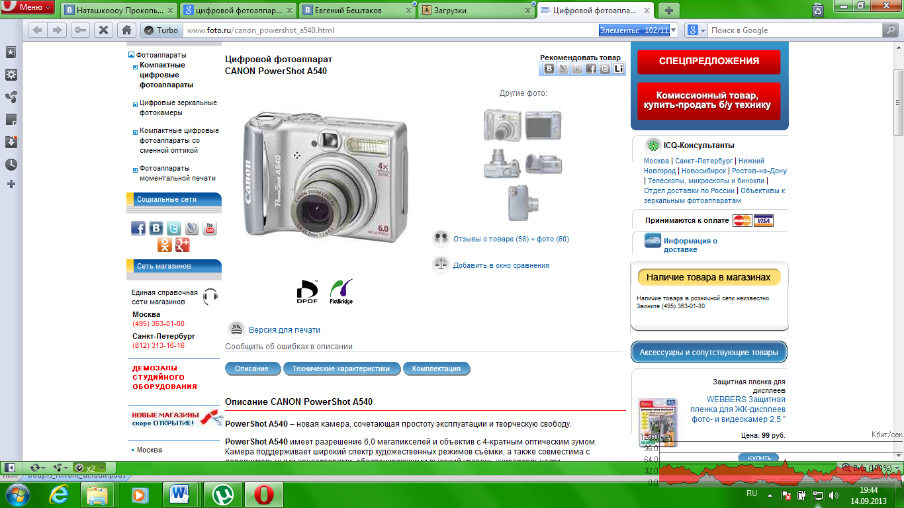Image resolution: width=904 pixels, height=508 pixels.
Task: Switch to Загрузки tab
Action: [476, 11]
